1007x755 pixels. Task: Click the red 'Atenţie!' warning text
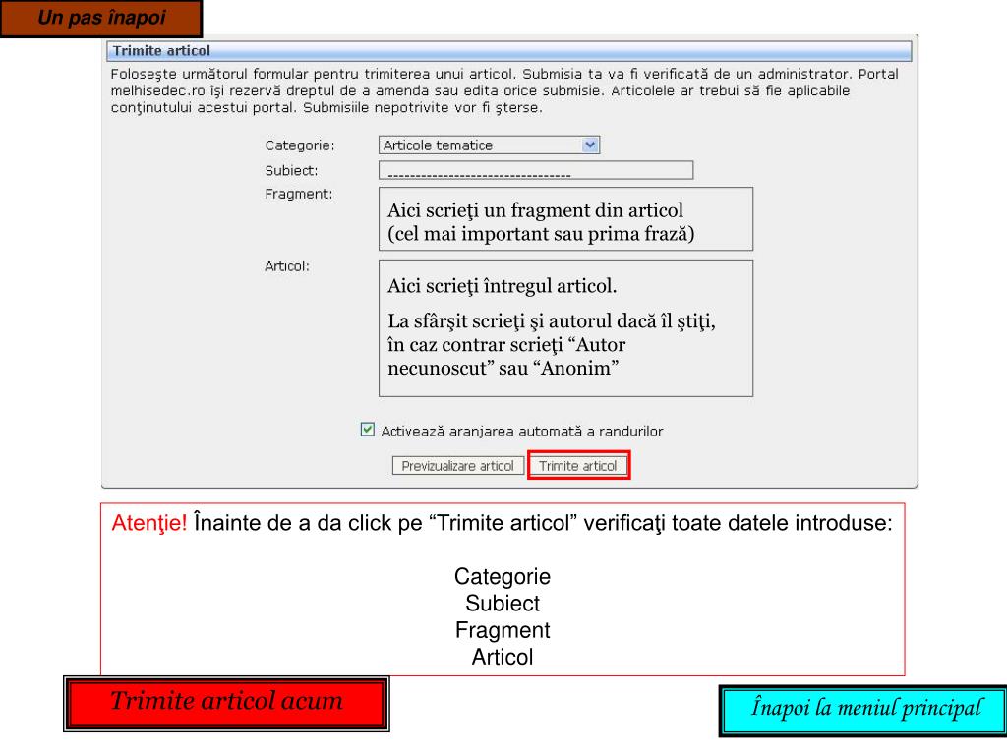pyautogui.click(x=149, y=523)
